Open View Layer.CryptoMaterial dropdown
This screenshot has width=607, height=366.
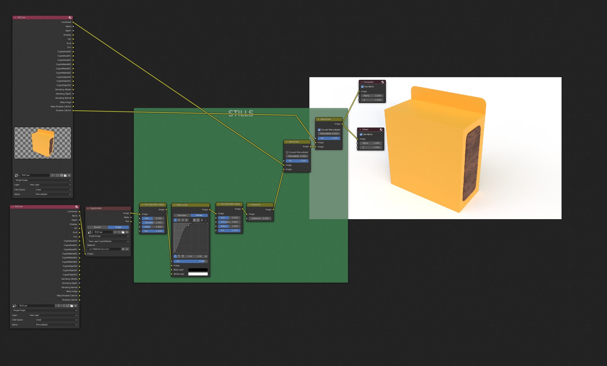(x=108, y=241)
